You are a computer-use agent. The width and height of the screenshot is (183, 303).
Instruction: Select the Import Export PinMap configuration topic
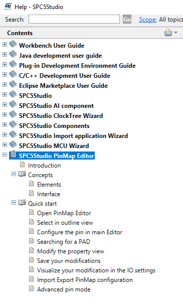(85, 280)
